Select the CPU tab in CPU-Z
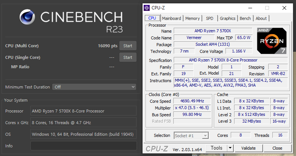This screenshot has width=296, height=156. [152, 18]
